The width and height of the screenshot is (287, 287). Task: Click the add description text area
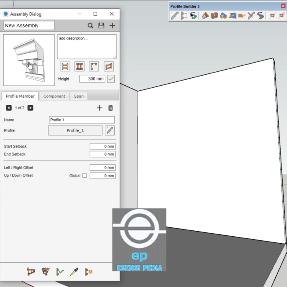click(x=87, y=47)
